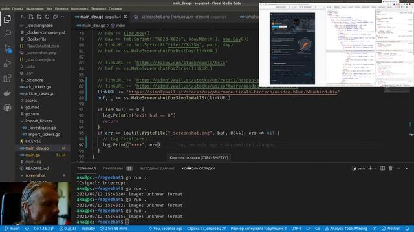Open notifications bell in status bar

[407, 229]
